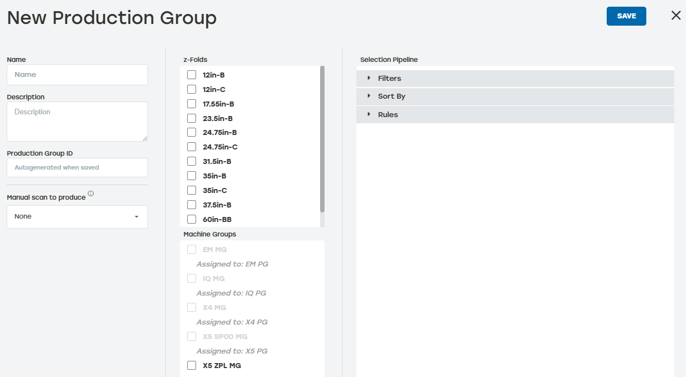Click the 'Assigned to: IQ PG' text
This screenshot has width=686, height=377.
(231, 293)
